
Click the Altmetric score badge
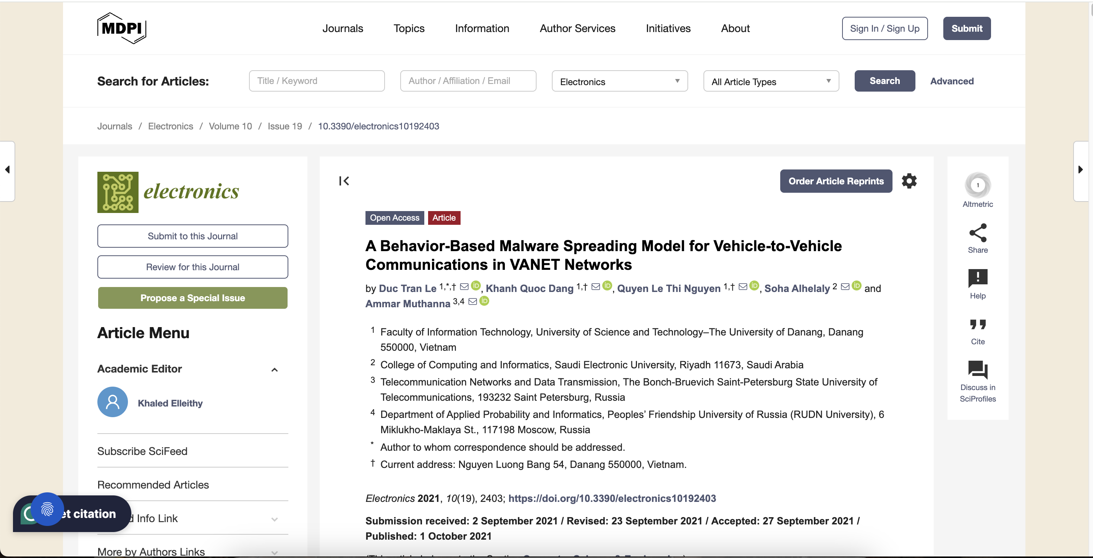978,185
